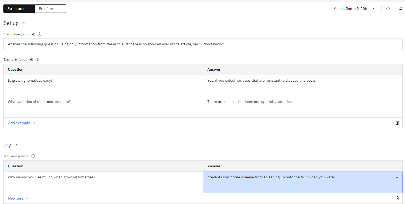405x204 pixels.
Task: Collapse the Try section
Action: pyautogui.click(x=16, y=145)
